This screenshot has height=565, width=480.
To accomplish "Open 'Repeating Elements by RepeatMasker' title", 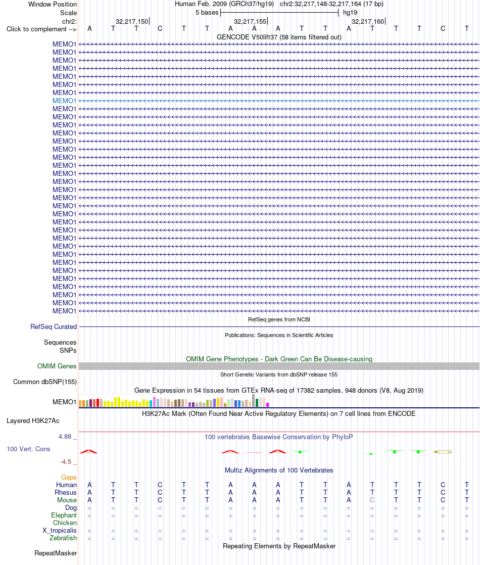I will tap(279, 546).
